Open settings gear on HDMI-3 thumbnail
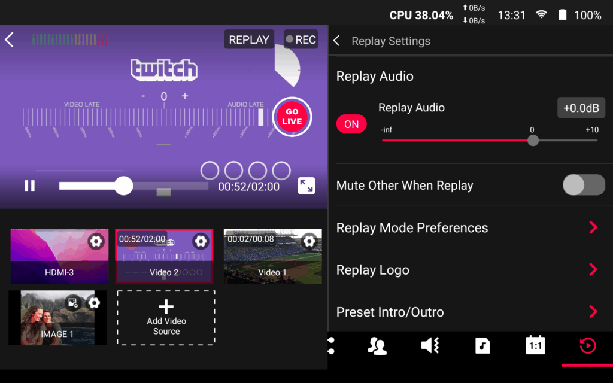The width and height of the screenshot is (613, 383). pos(95,241)
